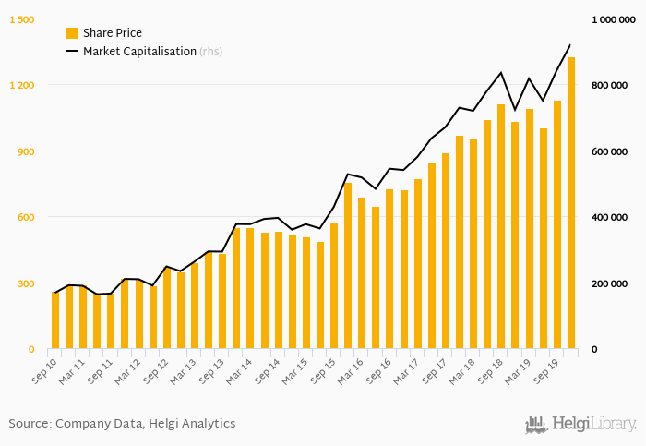Toggle the Market Capitalisation legend entry

pos(139,52)
